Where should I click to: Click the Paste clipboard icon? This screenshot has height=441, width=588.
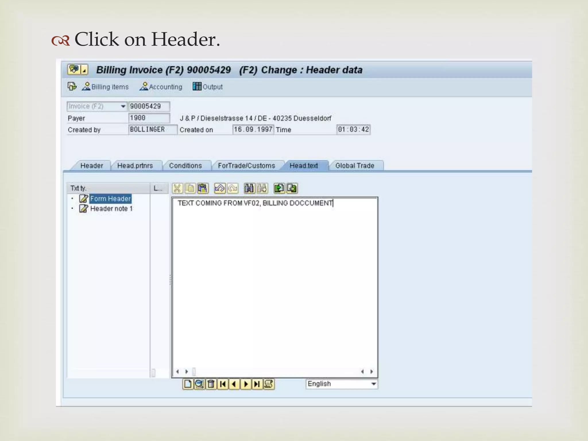click(203, 188)
